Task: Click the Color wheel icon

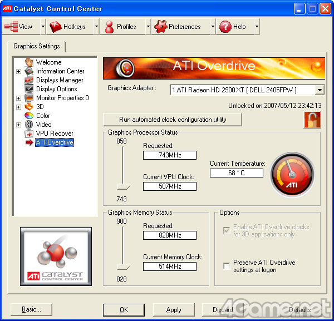Action: pyautogui.click(x=29, y=115)
